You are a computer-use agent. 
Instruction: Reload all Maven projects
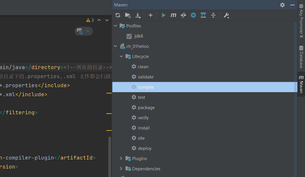click(x=118, y=15)
